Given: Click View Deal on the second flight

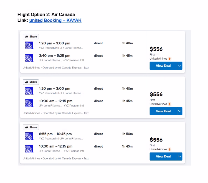Looking at the screenshot, I should coord(163,111).
